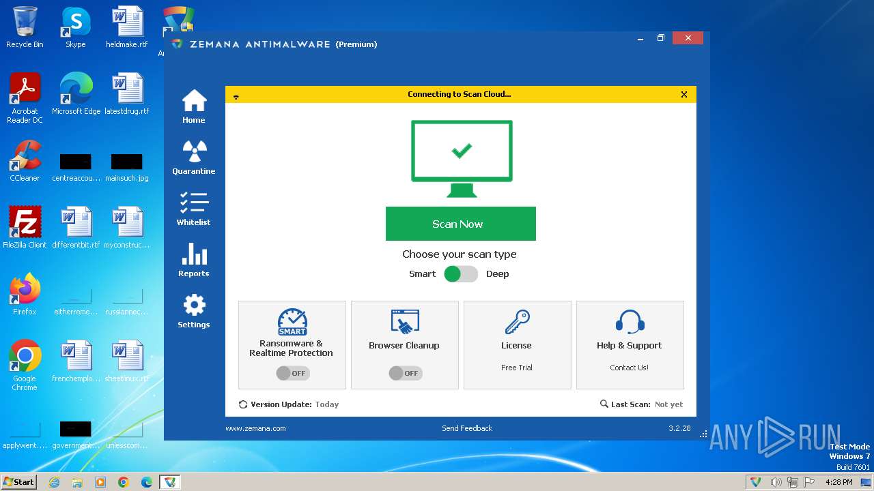Enable Ransomware & Realtime Protection switch
The height and width of the screenshot is (491, 874).
292,373
